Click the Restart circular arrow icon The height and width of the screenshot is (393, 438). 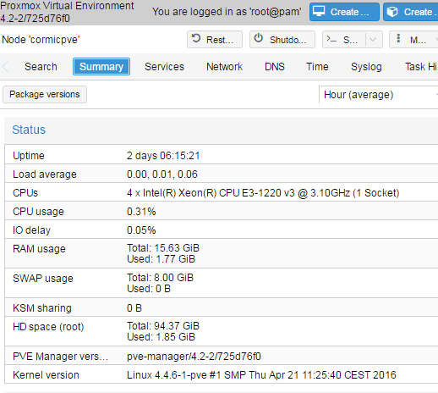coord(196,38)
